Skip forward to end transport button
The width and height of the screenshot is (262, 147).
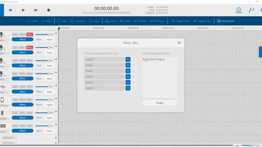click(x=36, y=10)
